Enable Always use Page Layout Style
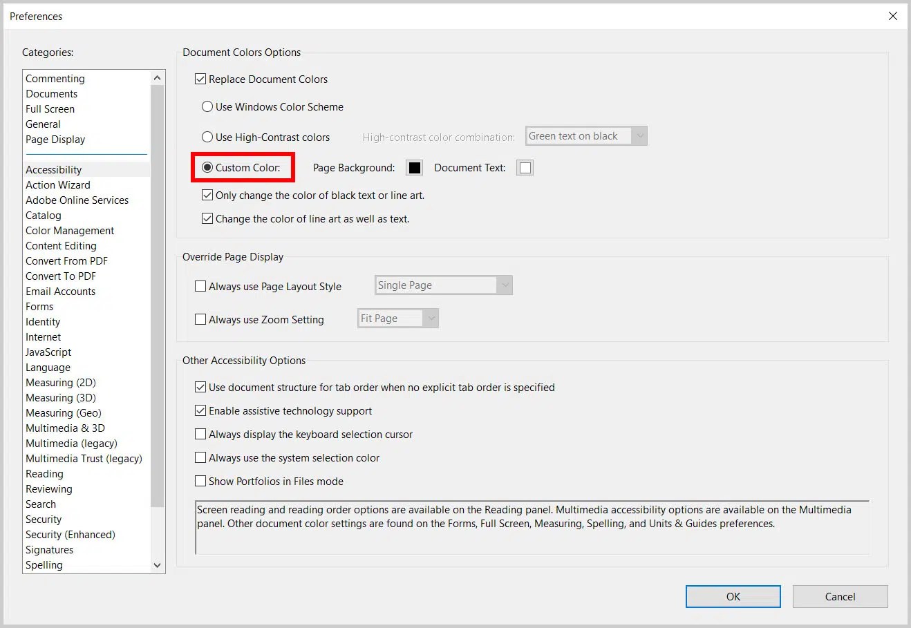Screen dimensions: 911x628 click(x=200, y=285)
